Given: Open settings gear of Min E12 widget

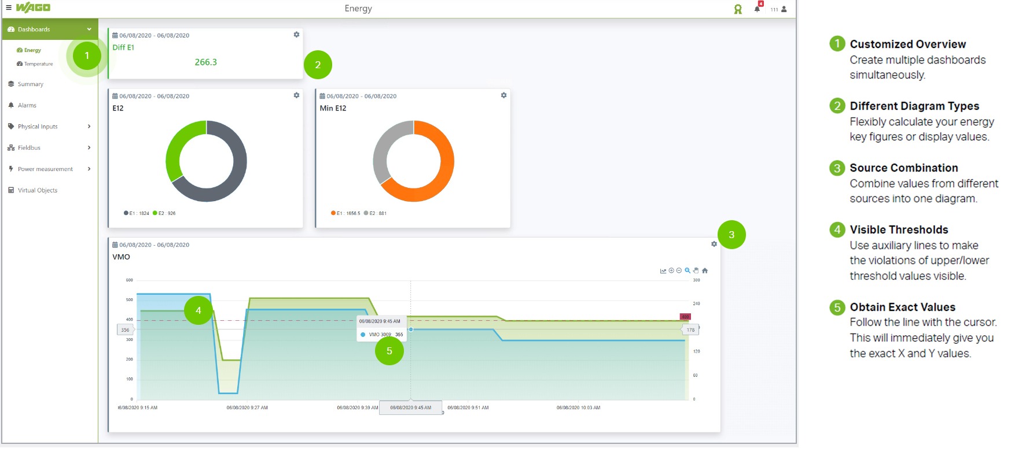Looking at the screenshot, I should 503,95.
